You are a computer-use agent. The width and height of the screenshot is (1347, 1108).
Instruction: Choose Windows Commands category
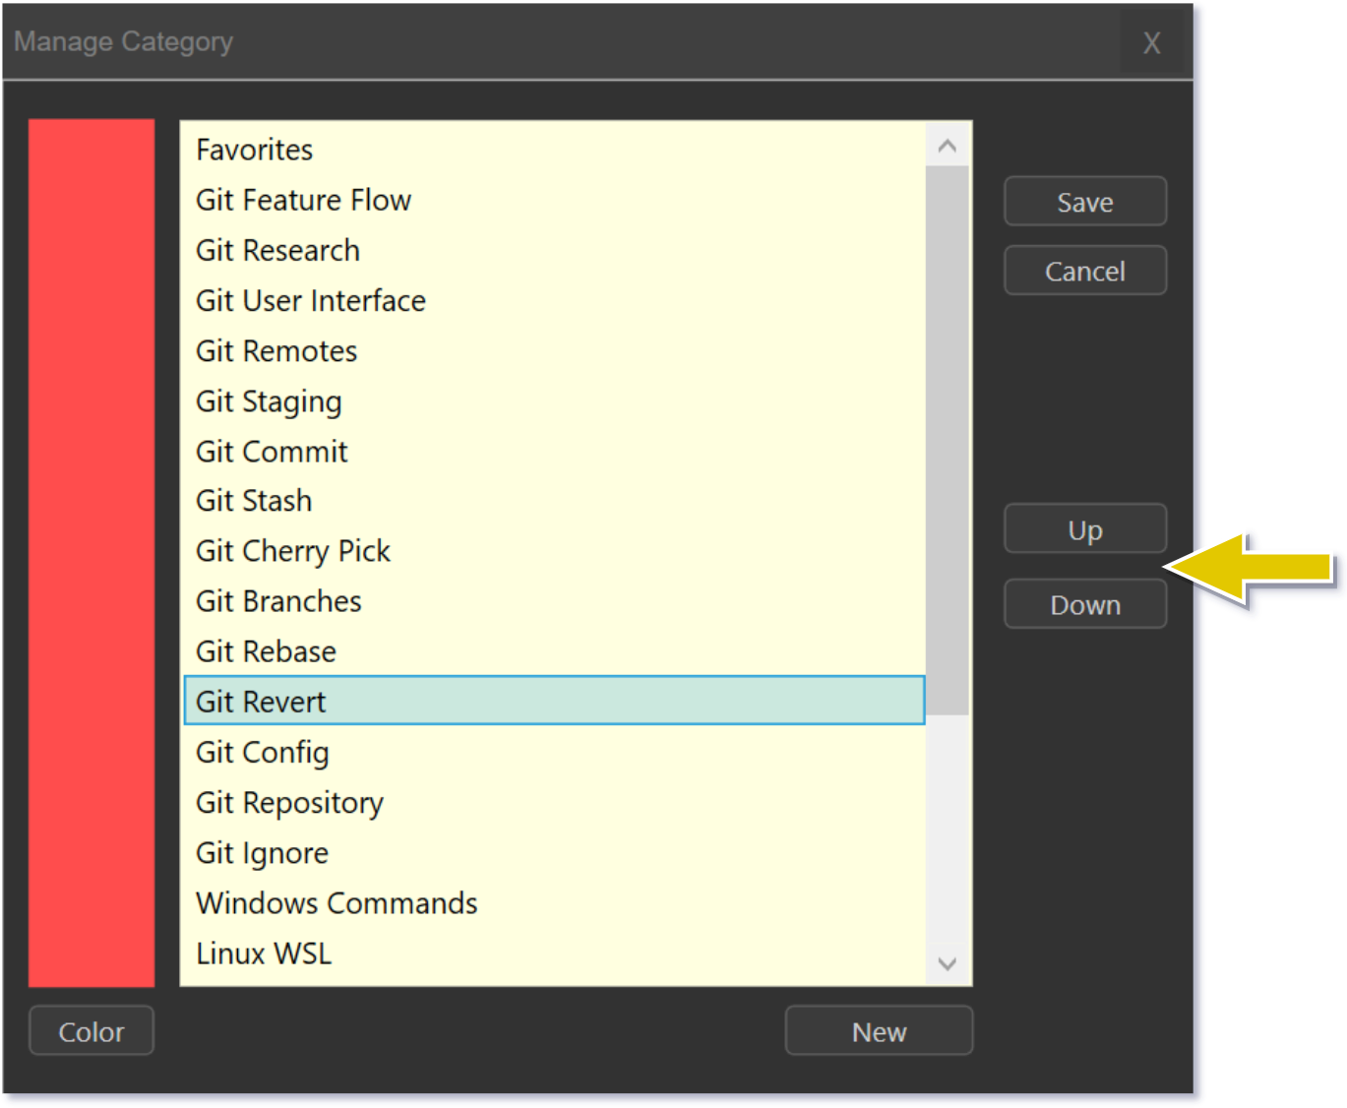coord(337,902)
